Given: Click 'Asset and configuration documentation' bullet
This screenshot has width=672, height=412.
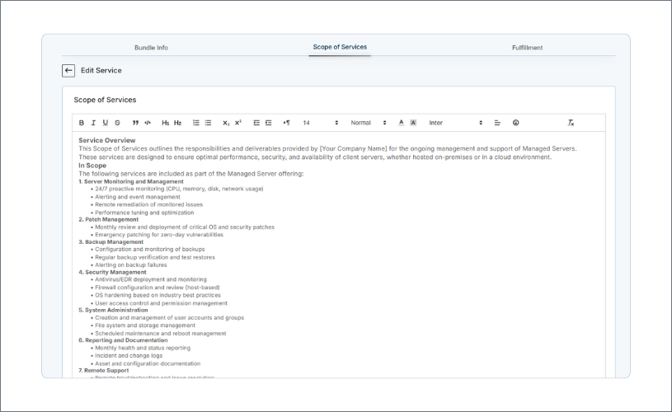Looking at the screenshot, I should [x=148, y=363].
